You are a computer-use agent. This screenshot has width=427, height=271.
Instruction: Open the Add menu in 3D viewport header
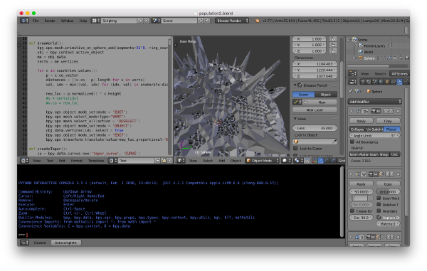pos(221,161)
